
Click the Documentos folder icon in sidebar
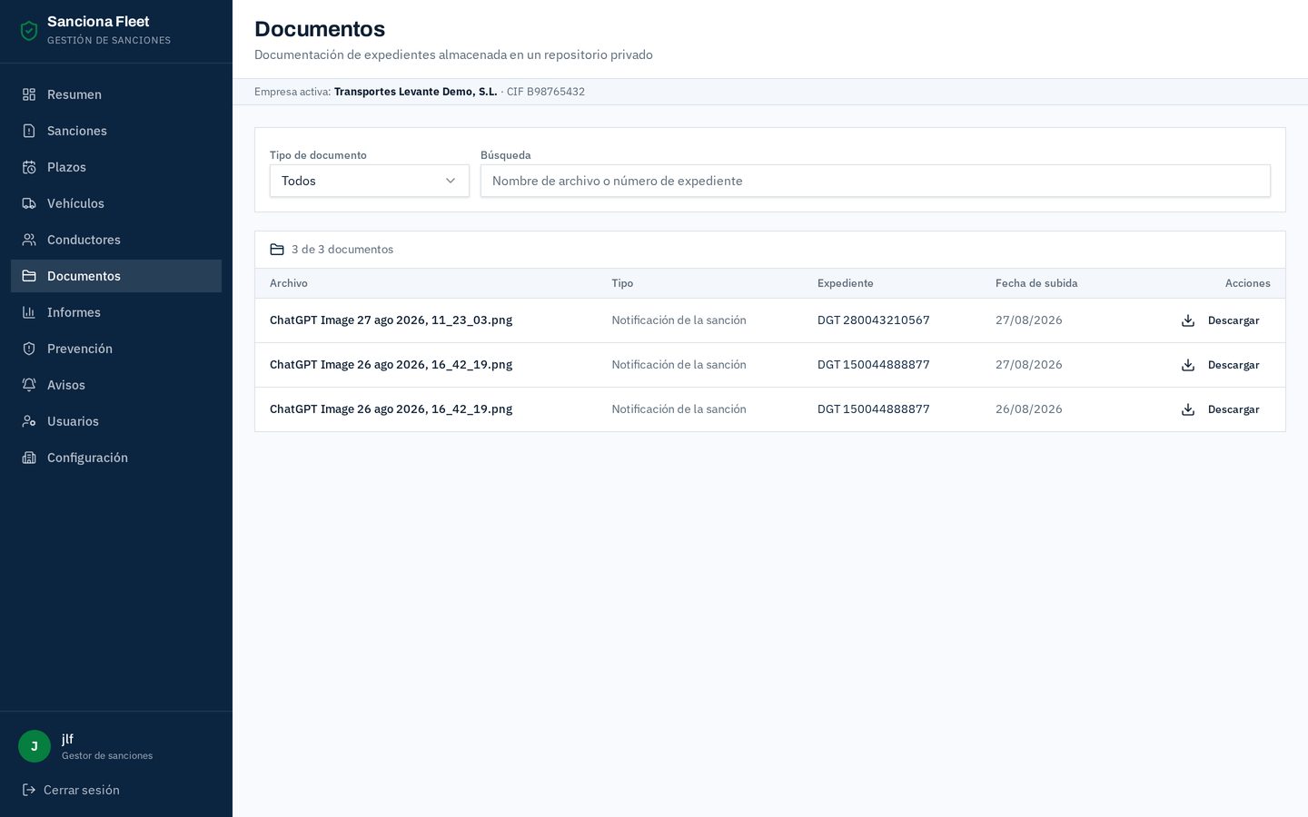coord(29,276)
